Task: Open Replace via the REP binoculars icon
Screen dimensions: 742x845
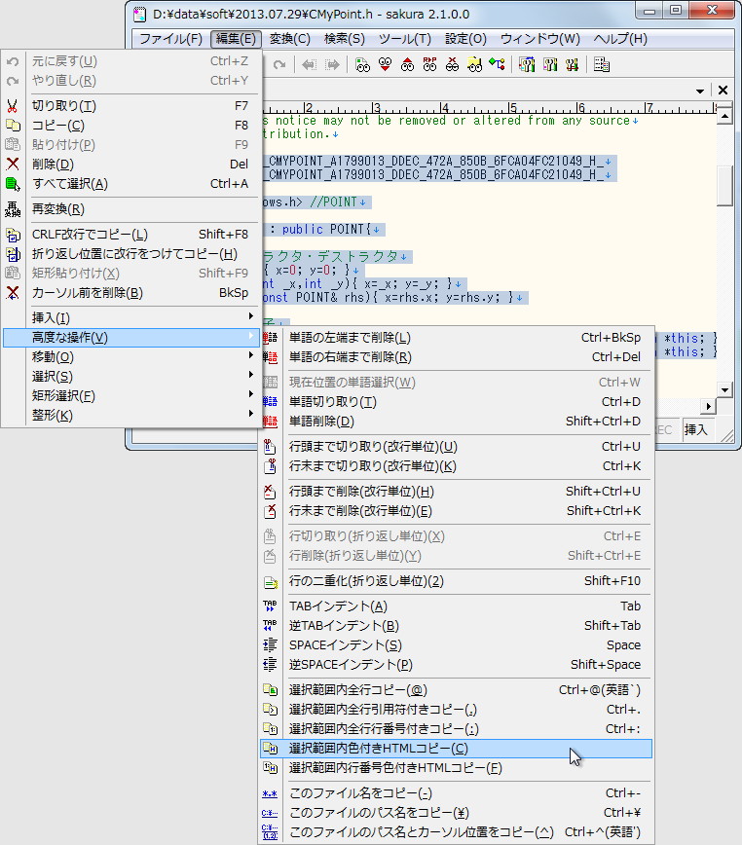Action: (429, 65)
